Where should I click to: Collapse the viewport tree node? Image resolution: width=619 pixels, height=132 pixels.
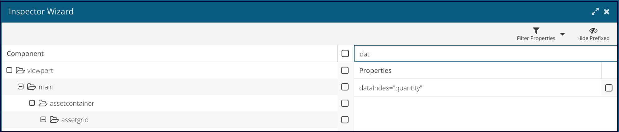(9, 70)
